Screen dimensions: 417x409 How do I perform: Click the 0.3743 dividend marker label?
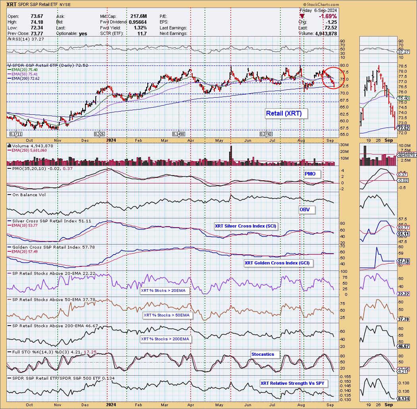[x=266, y=134]
